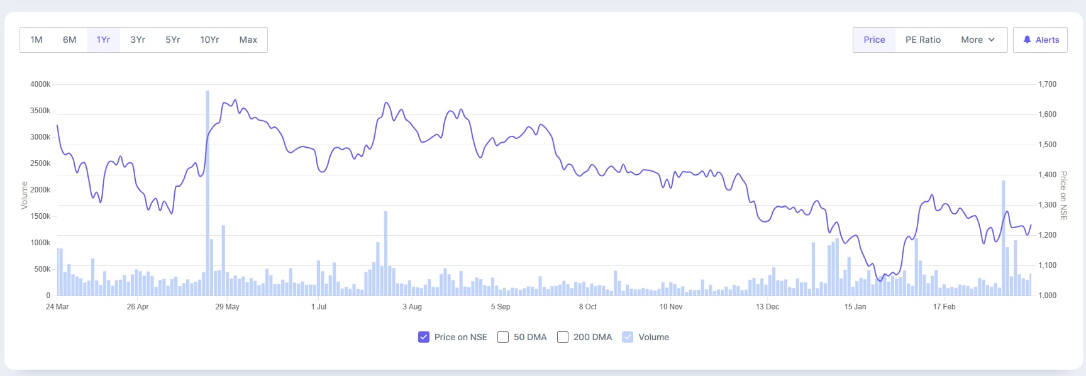Toggle the Price on NSE checkbox
Viewport: 1086px width, 376px height.
coord(424,337)
